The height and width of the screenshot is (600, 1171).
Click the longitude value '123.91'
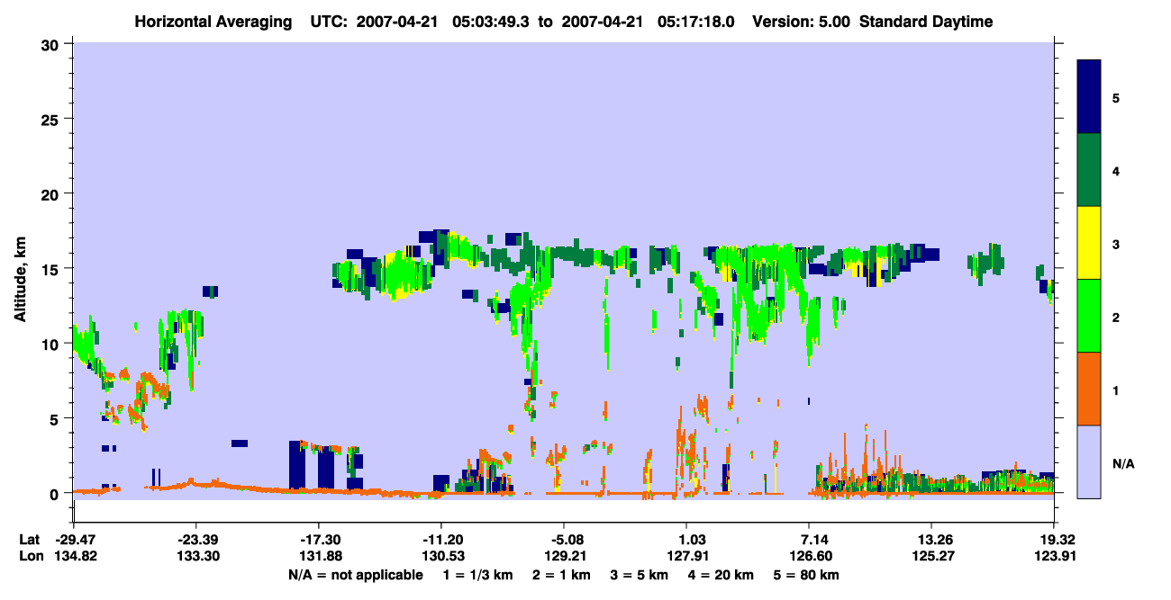coord(1054,556)
